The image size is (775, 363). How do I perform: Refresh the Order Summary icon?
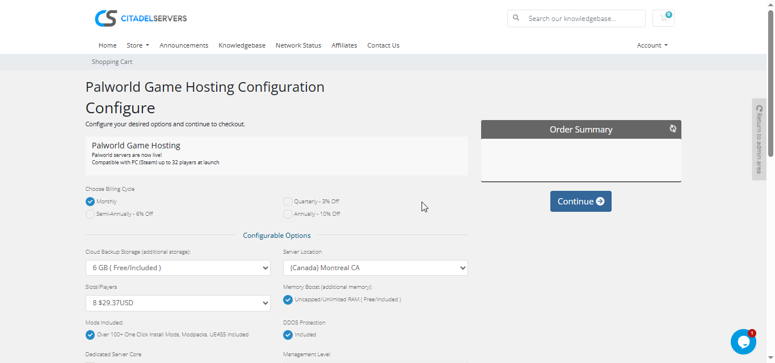673,129
